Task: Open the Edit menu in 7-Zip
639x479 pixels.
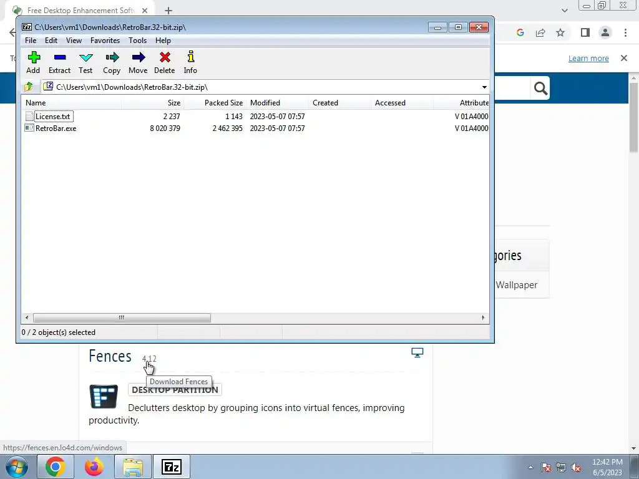Action: (51, 41)
